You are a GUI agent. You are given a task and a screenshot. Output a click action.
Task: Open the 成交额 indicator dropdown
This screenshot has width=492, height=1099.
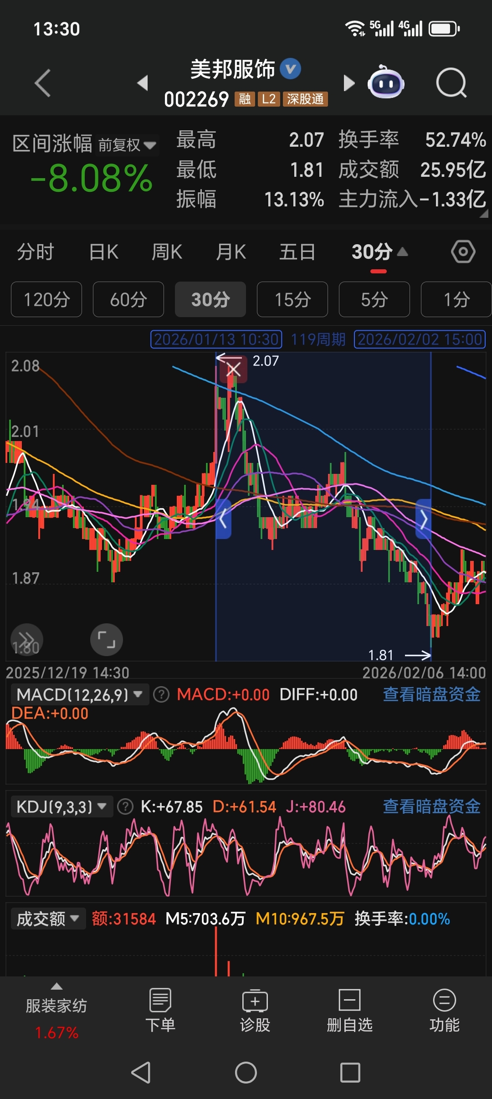pos(48,919)
